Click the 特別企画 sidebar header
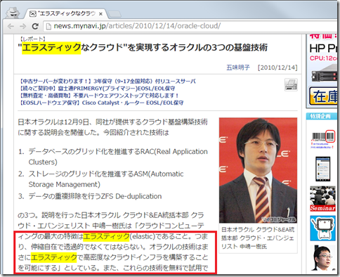 pos(321,116)
